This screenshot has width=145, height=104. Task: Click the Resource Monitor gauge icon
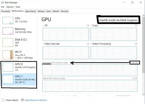tap(22, 100)
